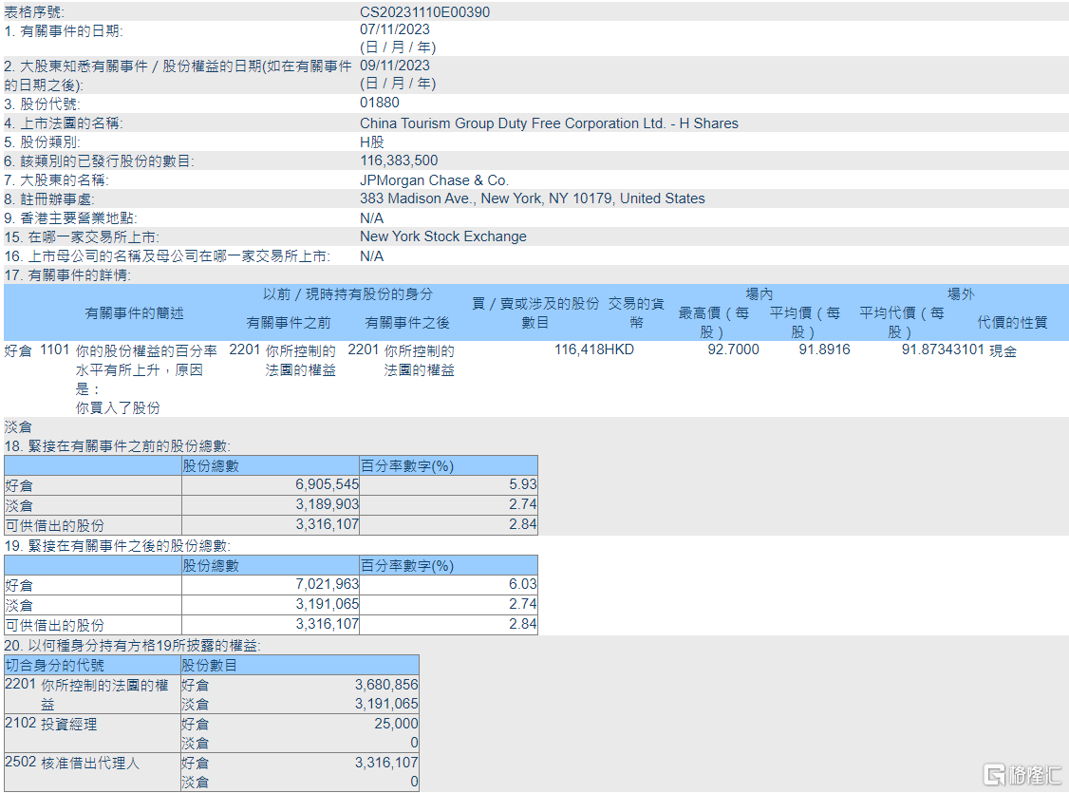
Task: Click the 交易的貨幣 column header
Action: [636, 313]
